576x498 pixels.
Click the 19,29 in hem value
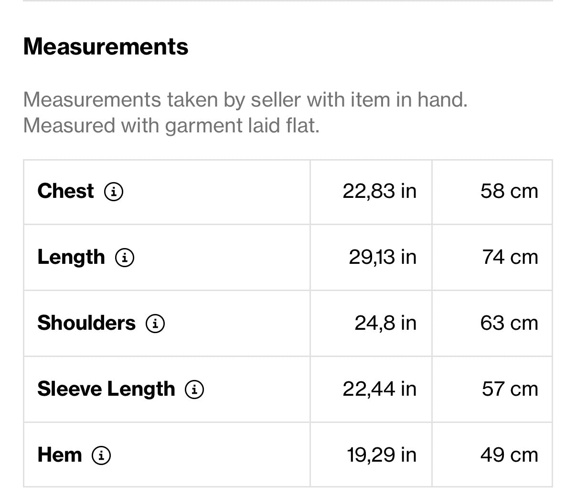(x=382, y=455)
